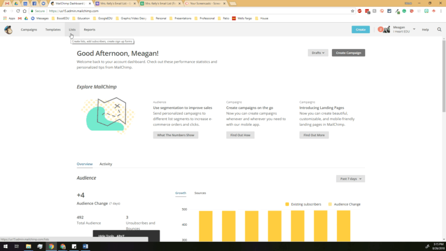Viewport: 446px width, 251px height.
Task: Open the House bookmarks folder
Action: (262, 18)
